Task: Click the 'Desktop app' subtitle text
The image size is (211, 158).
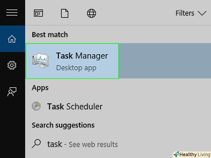Action: coord(76,68)
